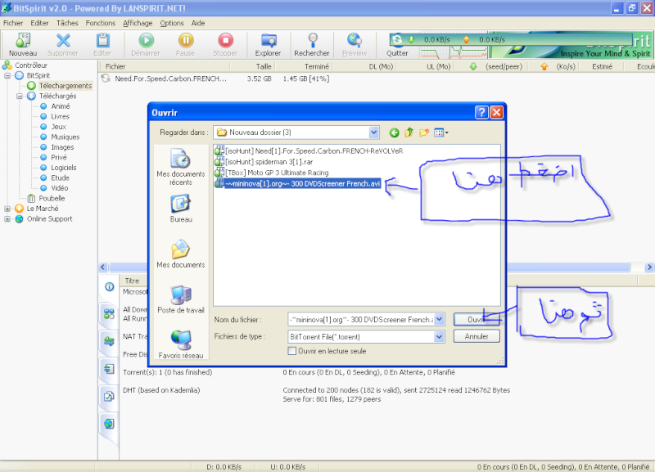
Task: Open the Affichage menu
Action: [138, 23]
